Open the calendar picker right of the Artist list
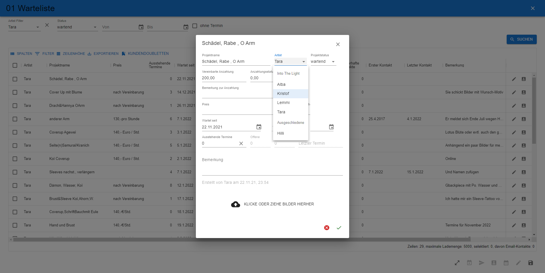The width and height of the screenshot is (545, 273). point(331,127)
